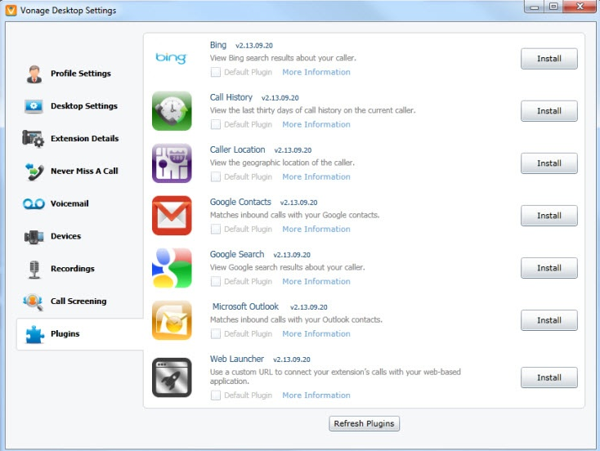Click the Plugins puzzle piece icon

[34, 334]
